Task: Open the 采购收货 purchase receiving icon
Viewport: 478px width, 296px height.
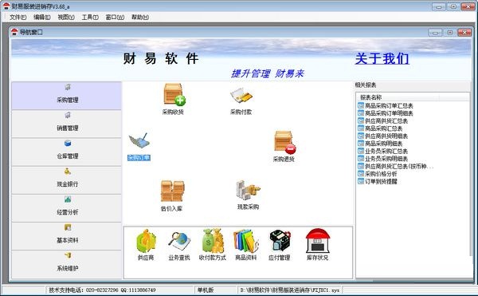Action: 173,99
